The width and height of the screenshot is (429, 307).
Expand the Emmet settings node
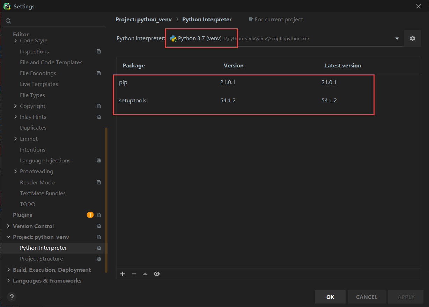(15, 139)
